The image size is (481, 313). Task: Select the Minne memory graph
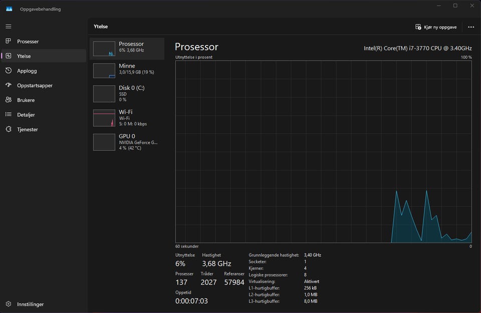pyautogui.click(x=104, y=71)
